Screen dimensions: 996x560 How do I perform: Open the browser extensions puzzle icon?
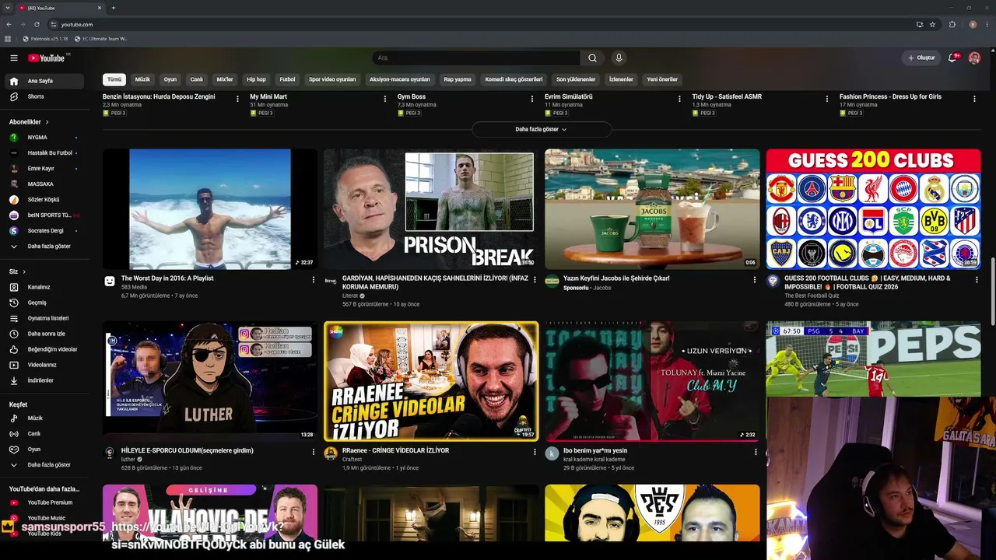coord(952,24)
